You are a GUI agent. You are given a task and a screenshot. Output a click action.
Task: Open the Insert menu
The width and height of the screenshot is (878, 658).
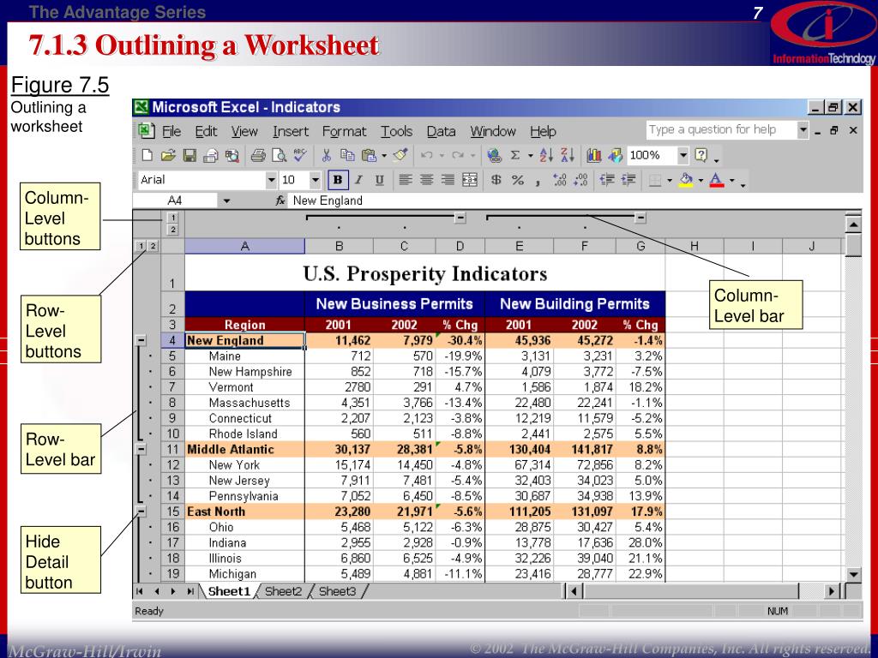(291, 131)
